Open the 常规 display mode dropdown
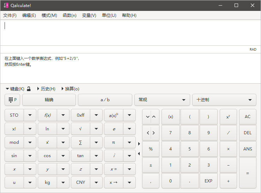The image size is (261, 193). click(162, 100)
